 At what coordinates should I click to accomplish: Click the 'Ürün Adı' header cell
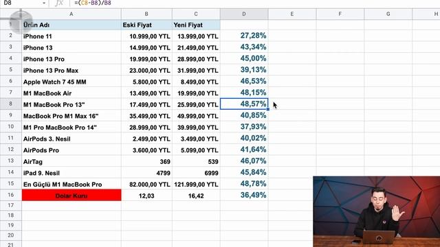pyautogui.click(x=71, y=25)
